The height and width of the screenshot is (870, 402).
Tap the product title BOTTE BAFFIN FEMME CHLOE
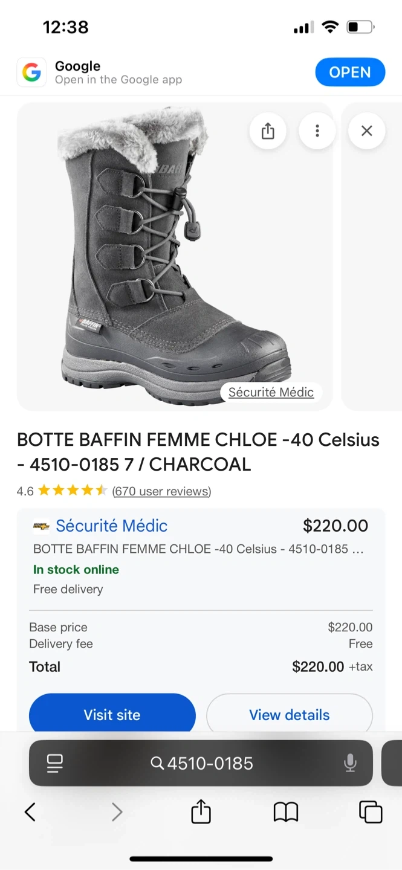tap(198, 452)
